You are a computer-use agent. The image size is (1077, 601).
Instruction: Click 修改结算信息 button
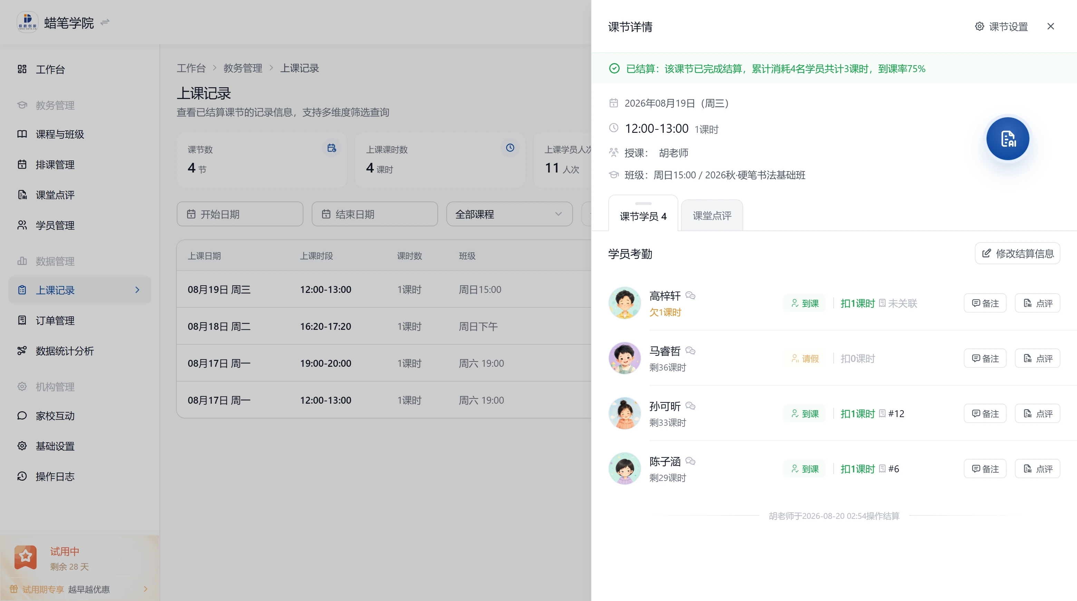(x=1018, y=254)
